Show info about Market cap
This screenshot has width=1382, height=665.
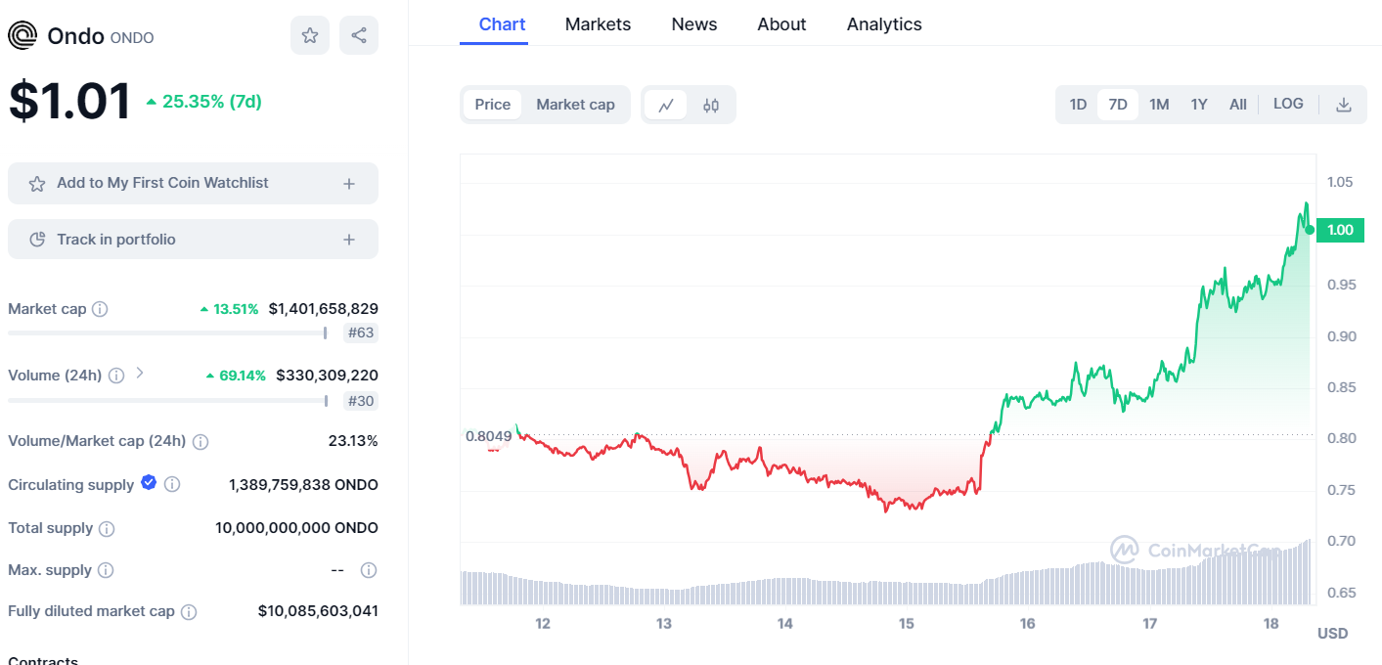click(x=100, y=309)
